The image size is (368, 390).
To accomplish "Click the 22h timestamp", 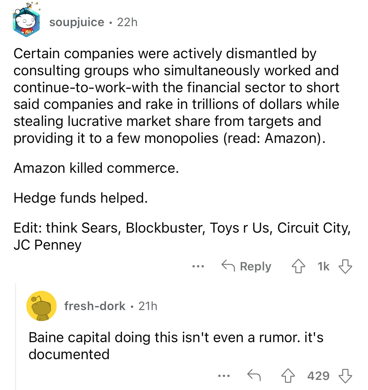I will (127, 22).
